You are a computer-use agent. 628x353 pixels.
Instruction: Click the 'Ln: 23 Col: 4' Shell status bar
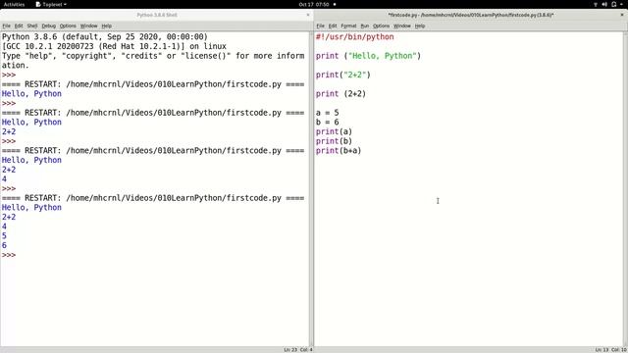298,350
